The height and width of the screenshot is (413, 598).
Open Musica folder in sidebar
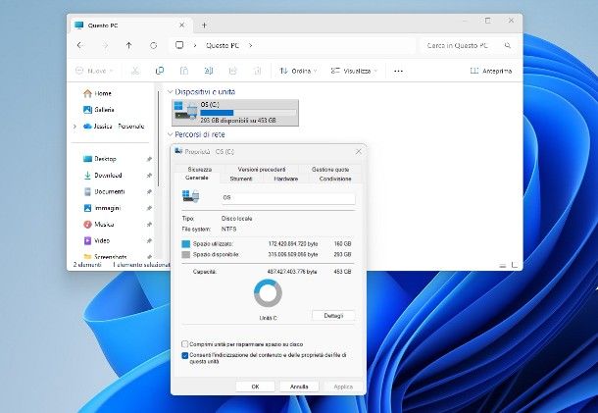pos(99,225)
